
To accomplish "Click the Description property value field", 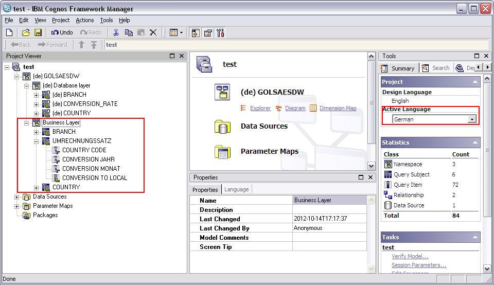I will coord(329,210).
